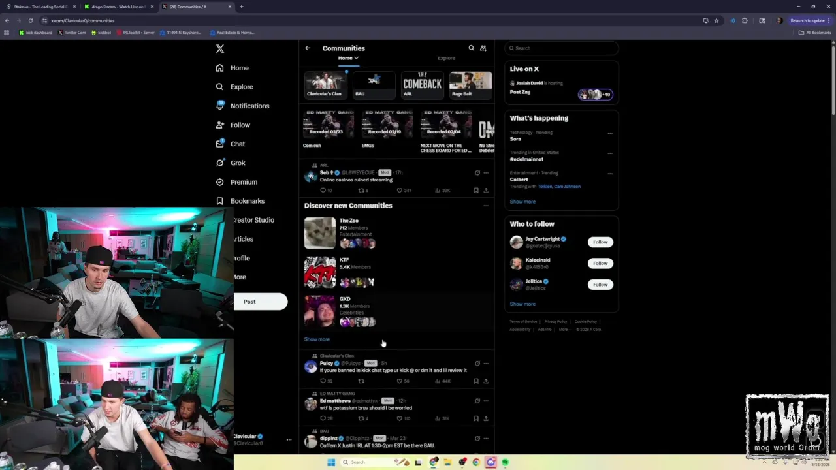Open Windows Start button

click(331, 462)
